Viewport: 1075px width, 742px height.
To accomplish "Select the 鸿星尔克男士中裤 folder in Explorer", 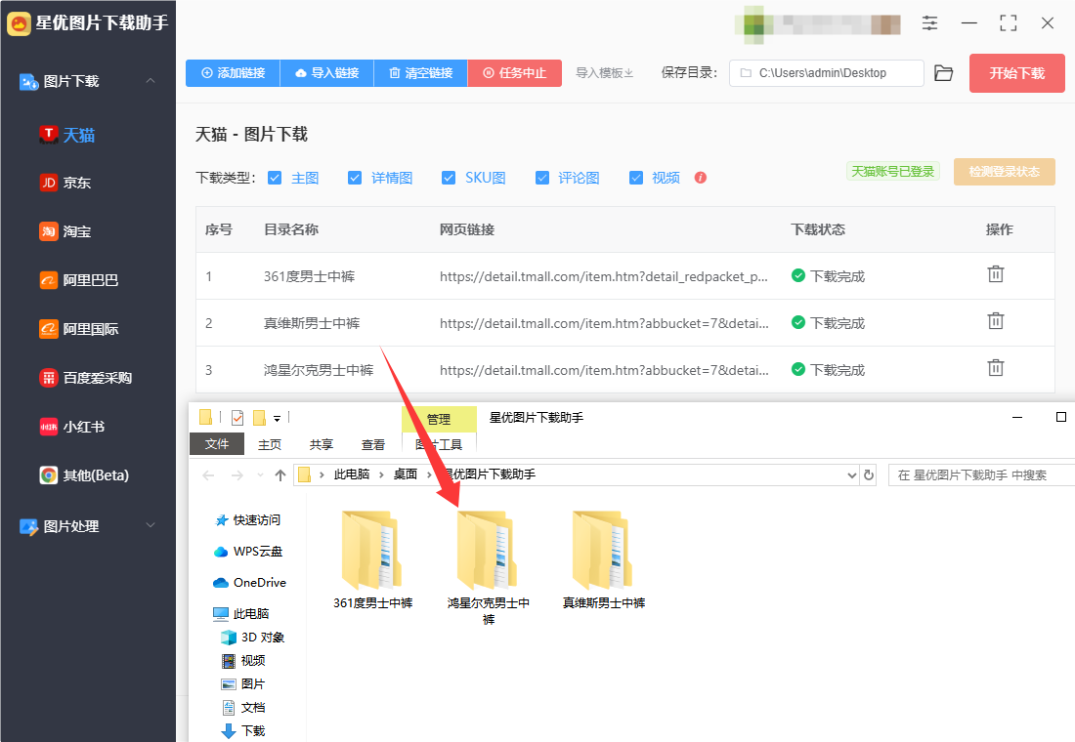I will (488, 568).
